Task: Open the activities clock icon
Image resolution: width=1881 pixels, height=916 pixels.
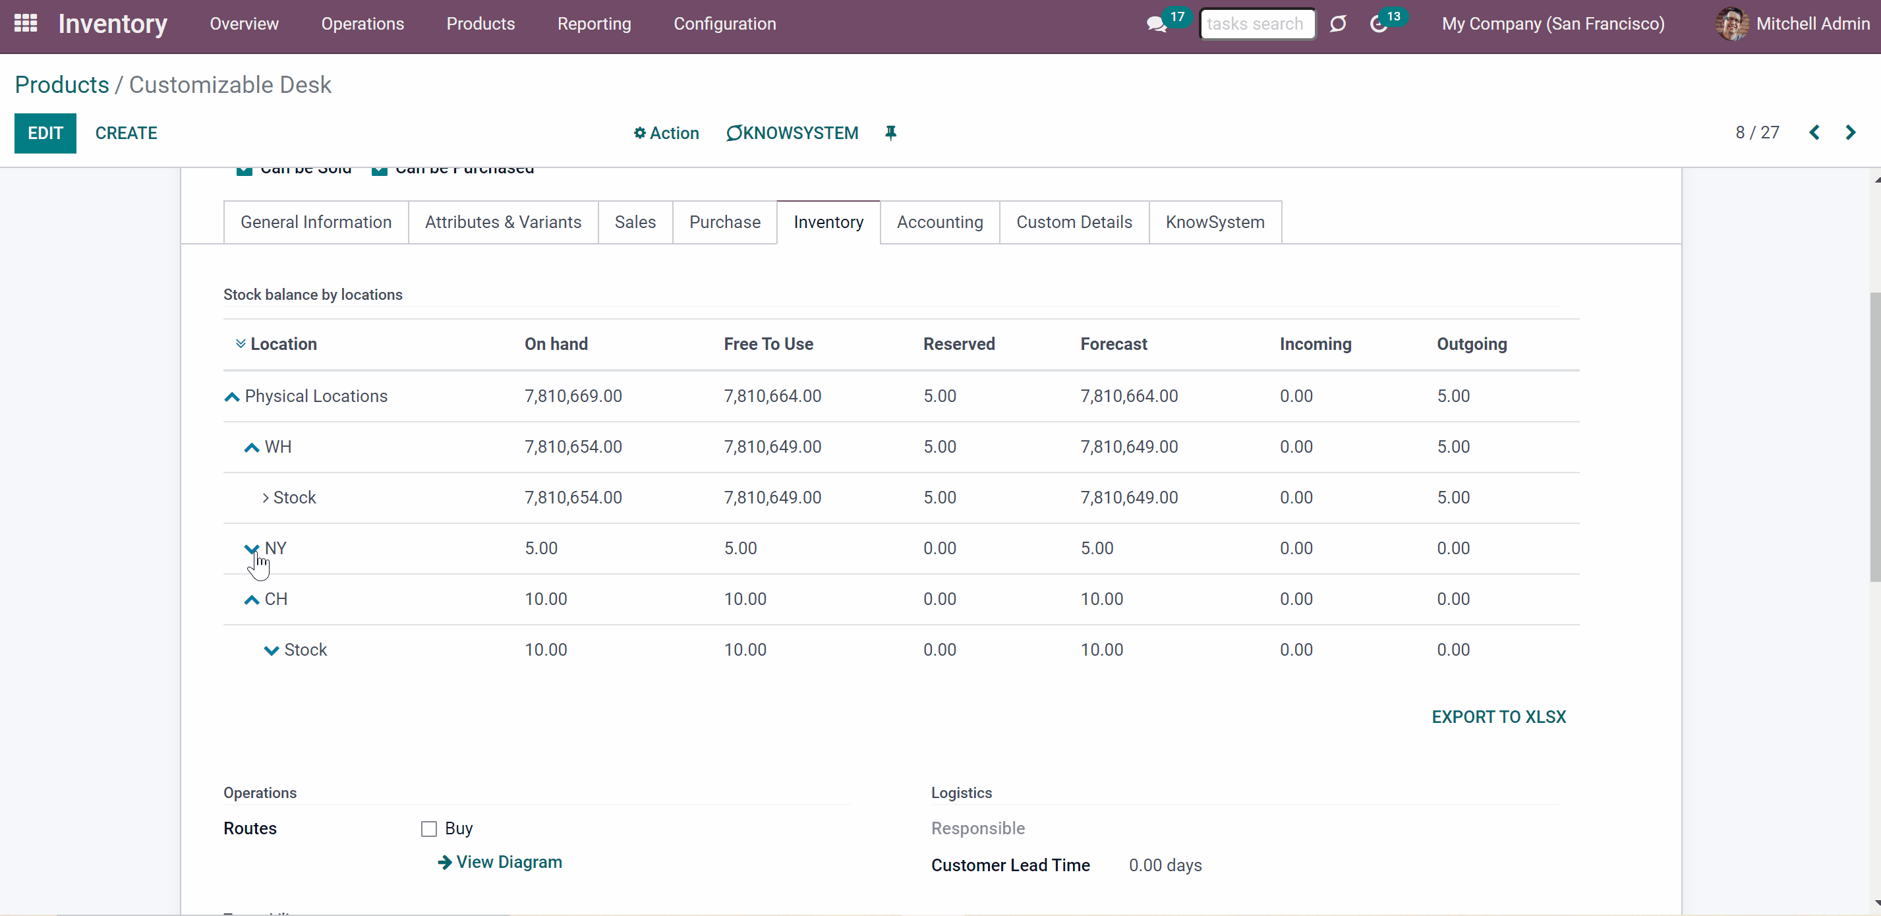Action: (1379, 24)
